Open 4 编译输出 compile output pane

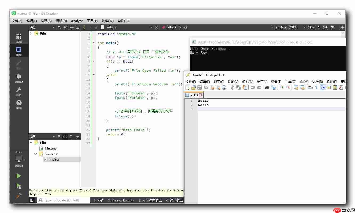click(174, 200)
